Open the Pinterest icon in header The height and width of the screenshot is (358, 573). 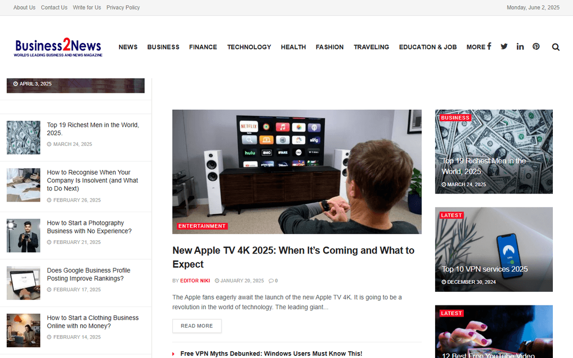[536, 46]
